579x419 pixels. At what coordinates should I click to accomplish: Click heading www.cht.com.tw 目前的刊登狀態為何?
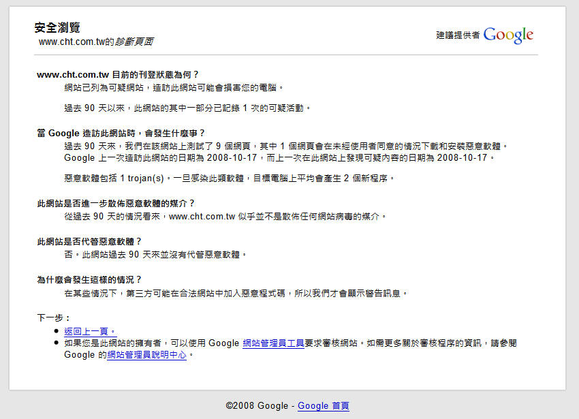118,75
